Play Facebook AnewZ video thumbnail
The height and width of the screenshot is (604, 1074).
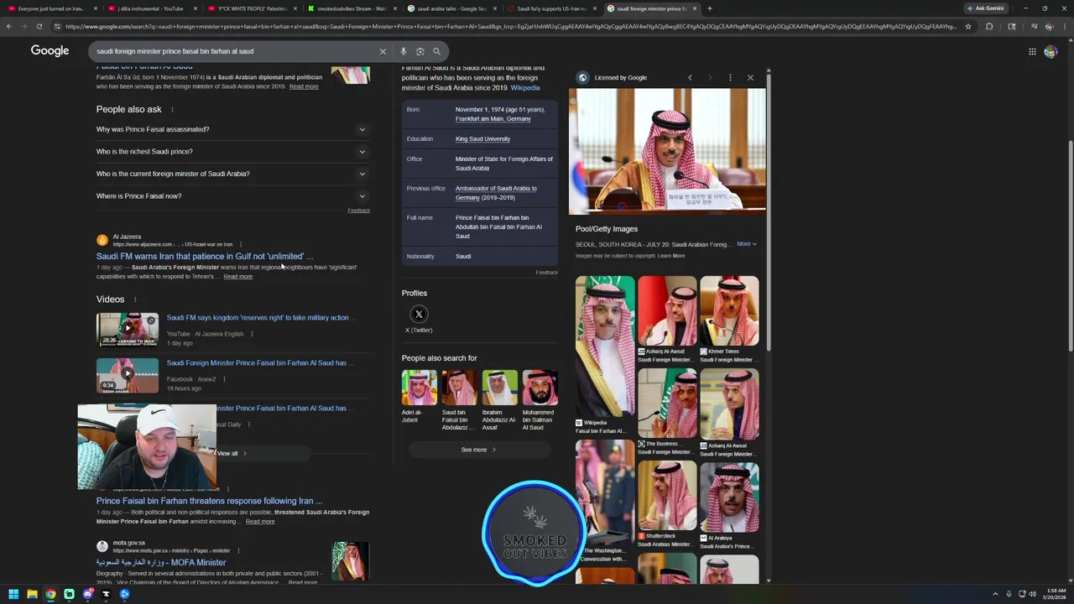pyautogui.click(x=128, y=376)
